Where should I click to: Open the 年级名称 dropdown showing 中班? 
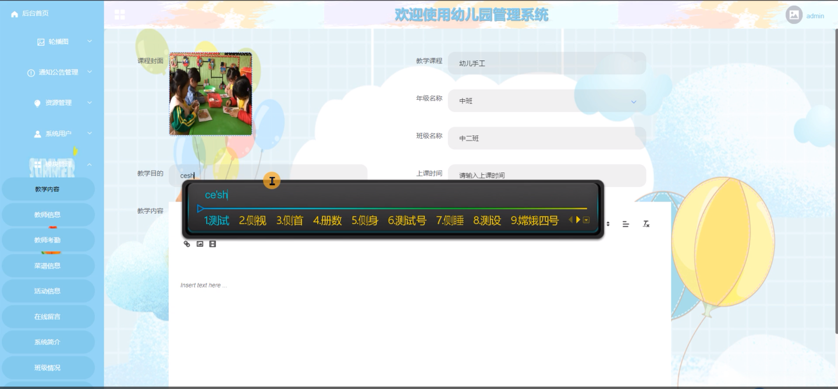point(547,101)
